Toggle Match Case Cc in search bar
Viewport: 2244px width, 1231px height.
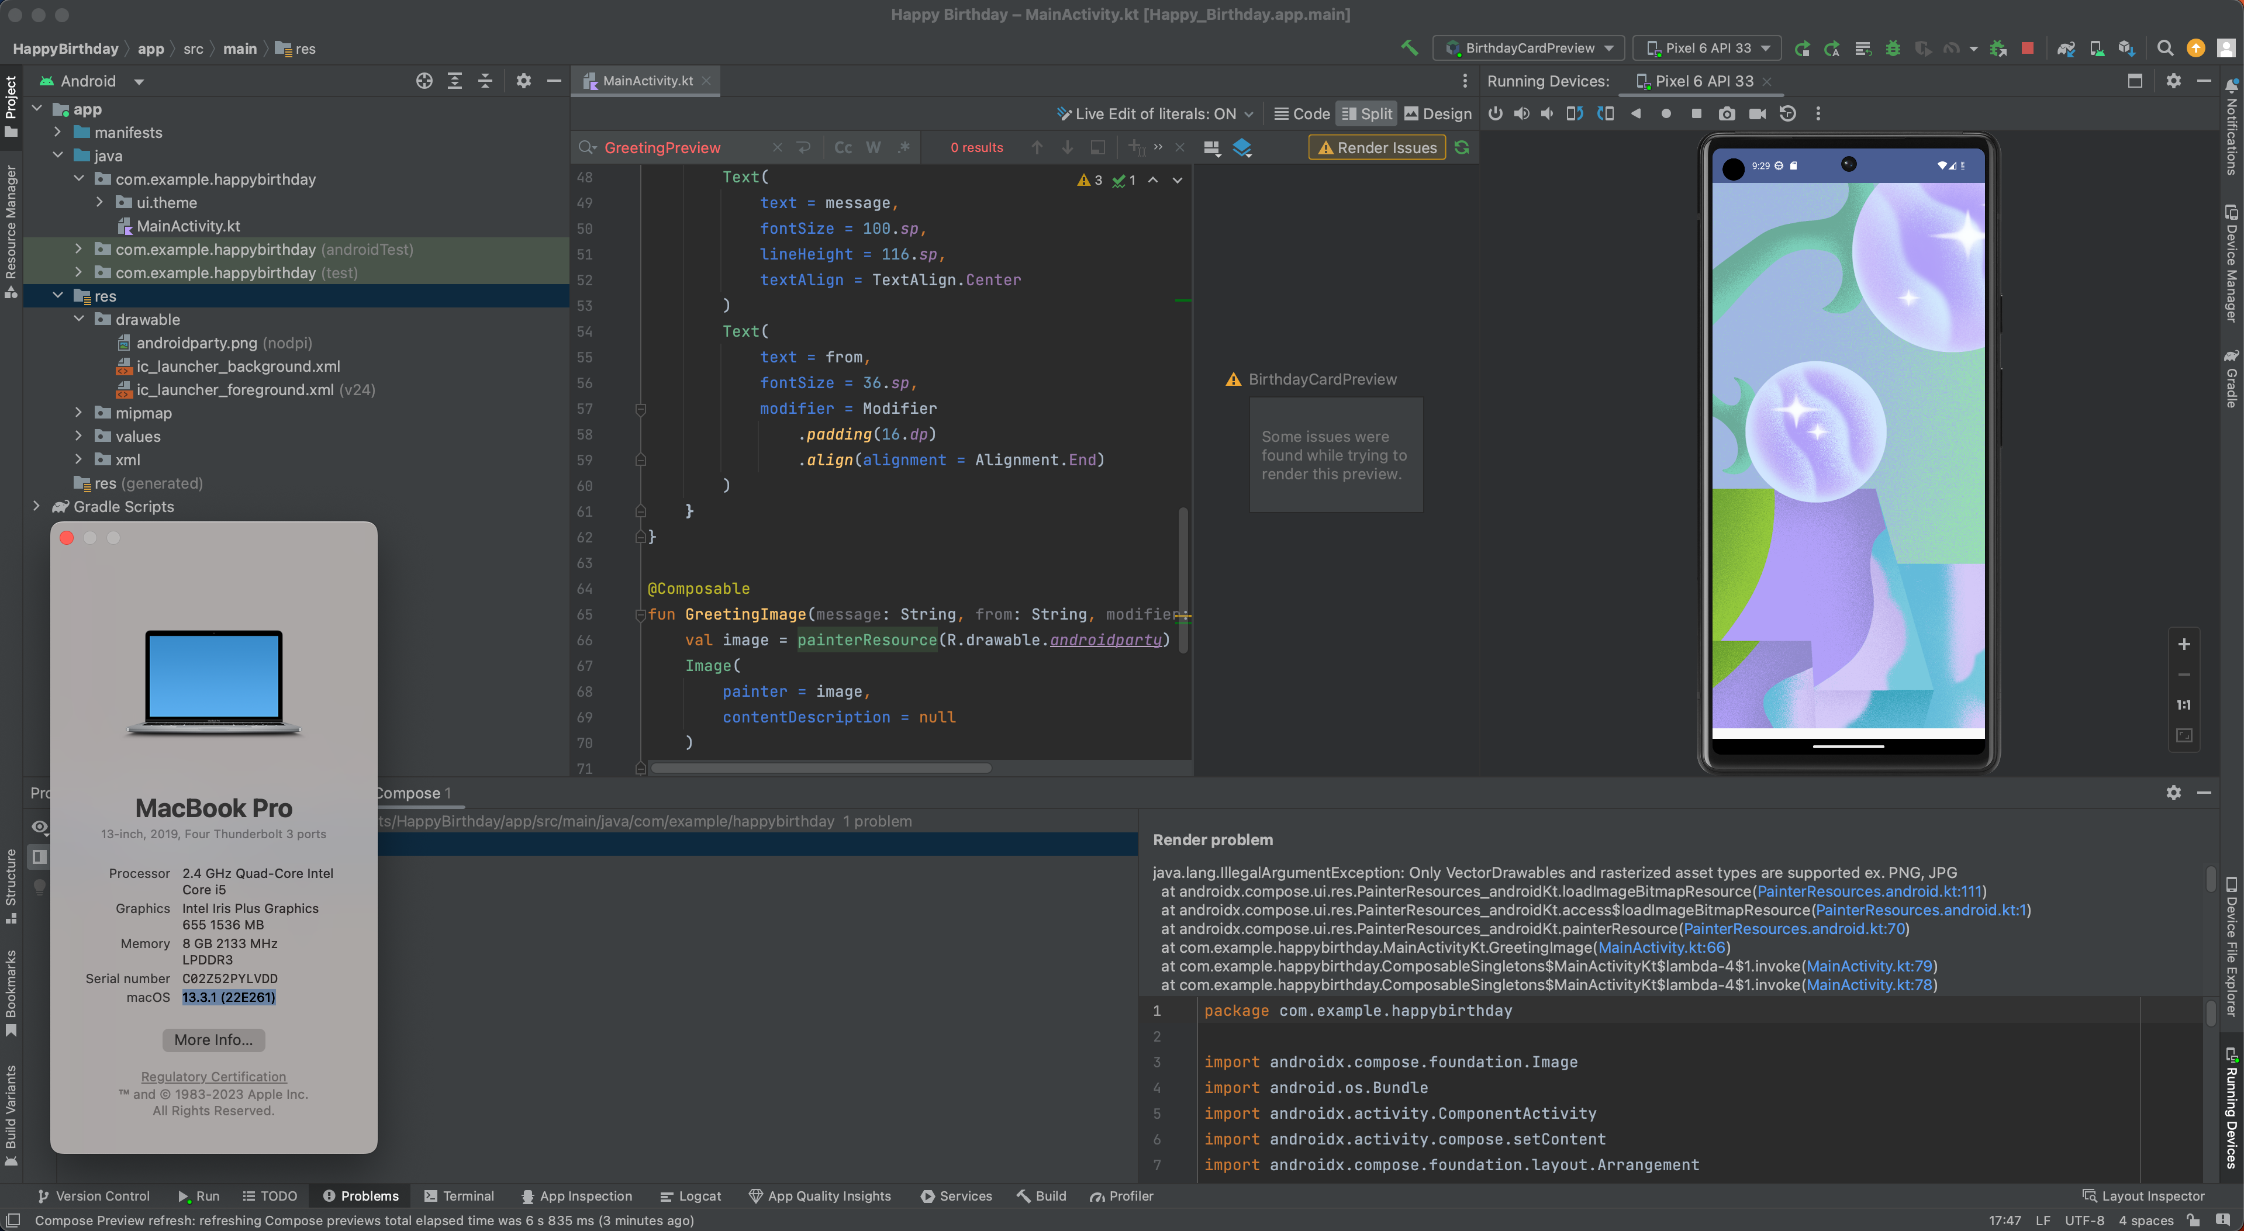[x=843, y=147]
